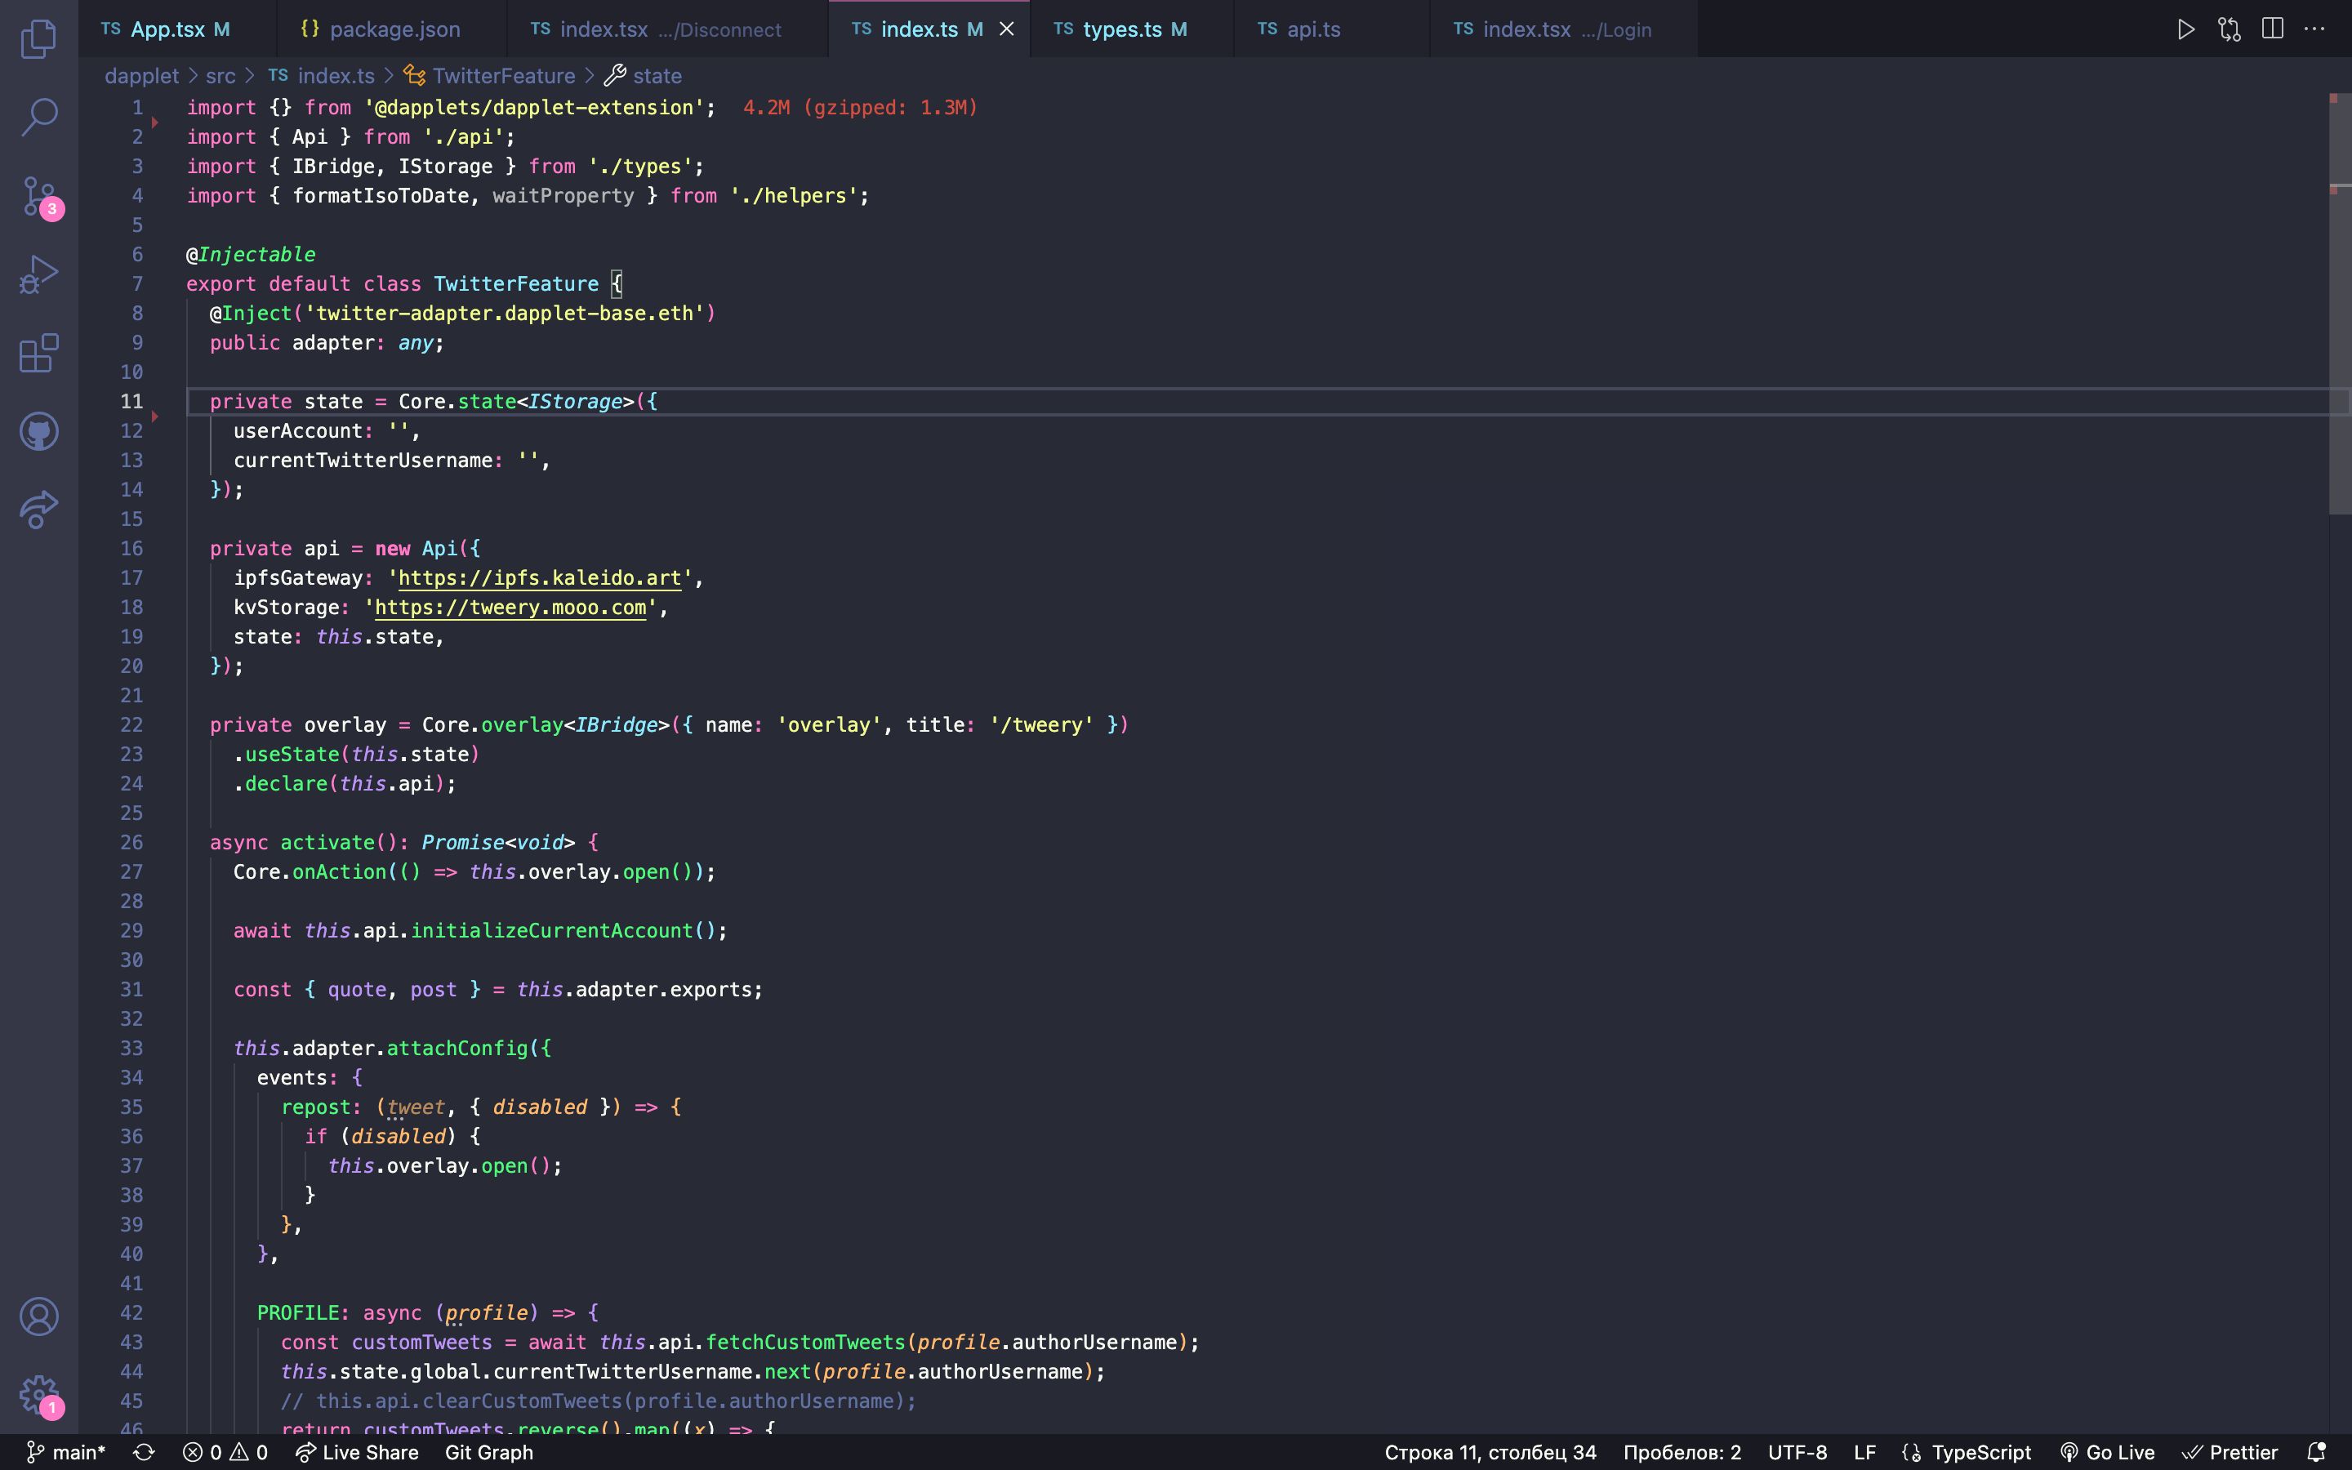Follow the https://ipfs.kaleido.art link

coord(539,577)
